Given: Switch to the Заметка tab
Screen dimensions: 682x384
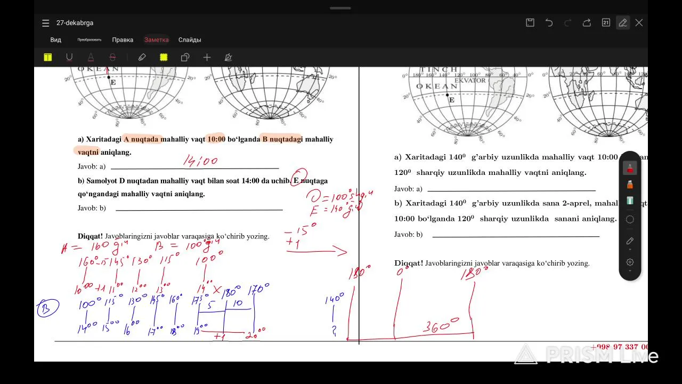Looking at the screenshot, I should pos(157,40).
